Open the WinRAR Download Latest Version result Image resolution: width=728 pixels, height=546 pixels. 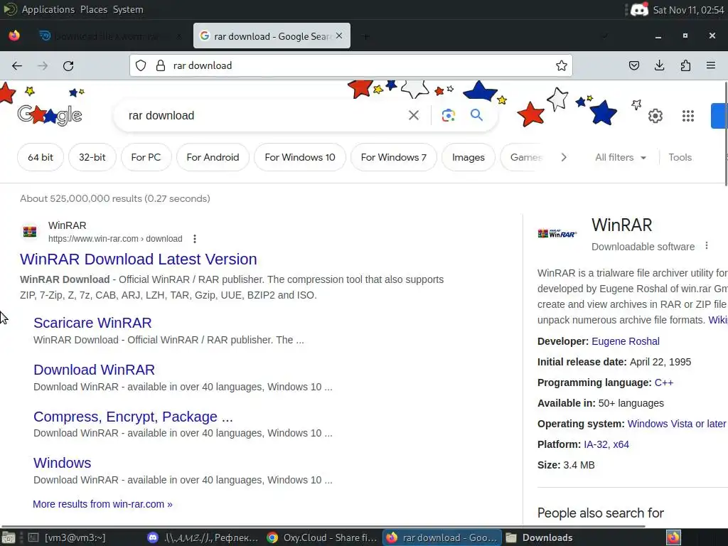click(139, 259)
